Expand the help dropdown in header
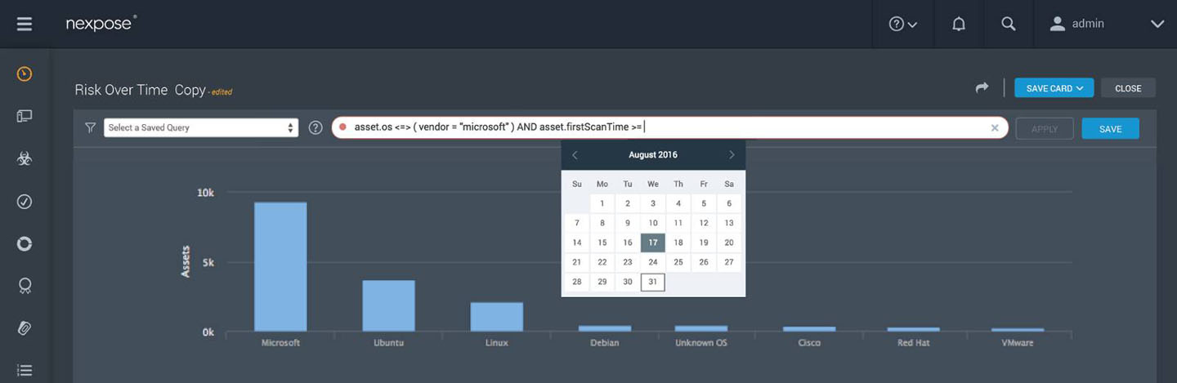This screenshot has height=383, width=1177. tap(902, 24)
